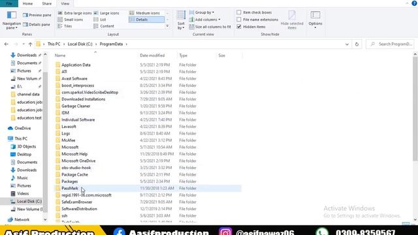Viewport: 418px width, 235px height.
Task: Enable File name extensions checkbox
Action: click(x=239, y=20)
